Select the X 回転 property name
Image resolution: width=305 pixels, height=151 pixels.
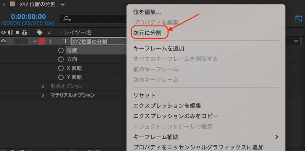(74, 68)
